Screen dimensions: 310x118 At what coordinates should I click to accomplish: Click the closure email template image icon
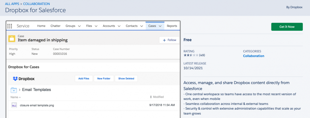point(14,105)
